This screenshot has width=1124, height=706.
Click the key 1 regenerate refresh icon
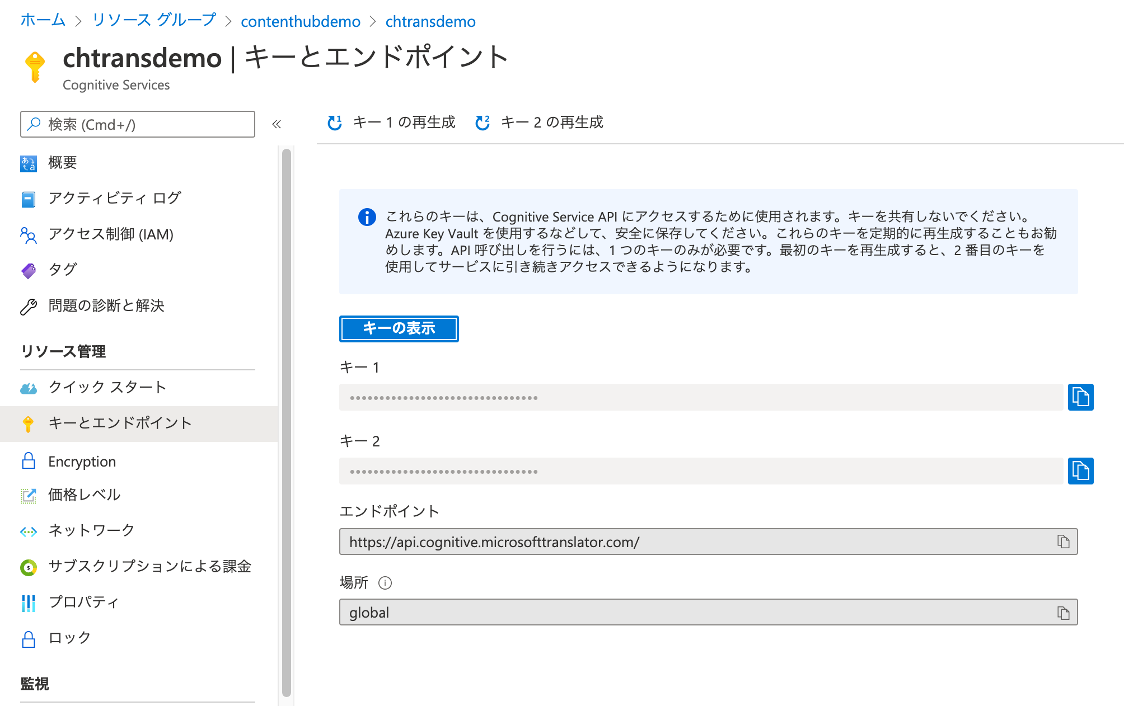pyautogui.click(x=335, y=123)
